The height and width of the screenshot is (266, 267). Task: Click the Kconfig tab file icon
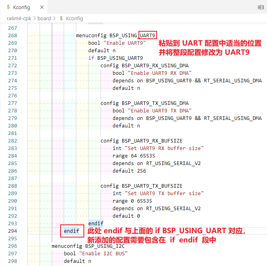pos(8,8)
